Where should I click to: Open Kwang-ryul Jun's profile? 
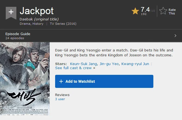coord(135,64)
